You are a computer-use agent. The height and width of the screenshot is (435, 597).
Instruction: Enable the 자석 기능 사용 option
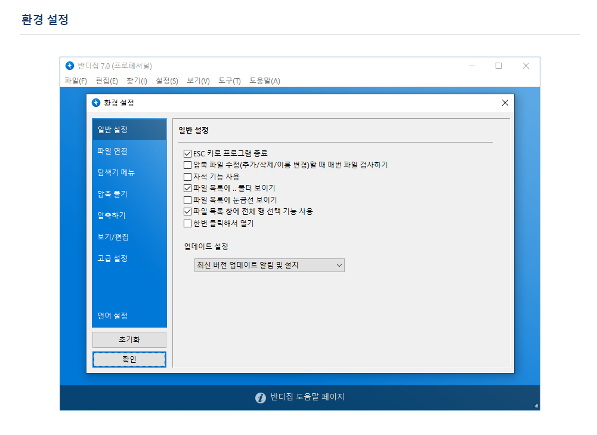(188, 177)
